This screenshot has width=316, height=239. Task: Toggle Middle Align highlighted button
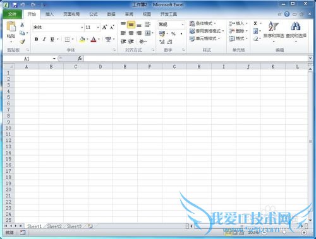point(131,25)
